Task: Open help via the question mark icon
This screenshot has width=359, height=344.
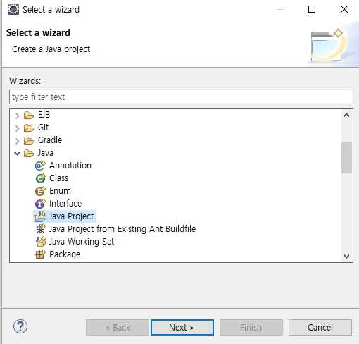Action: pyautogui.click(x=20, y=326)
